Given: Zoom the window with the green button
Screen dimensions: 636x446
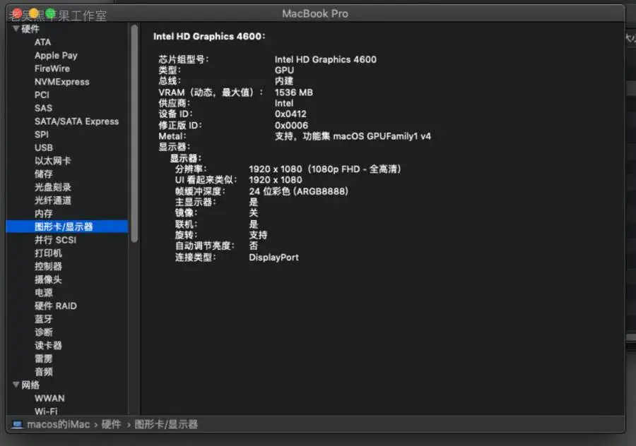Looking at the screenshot, I should [50, 14].
